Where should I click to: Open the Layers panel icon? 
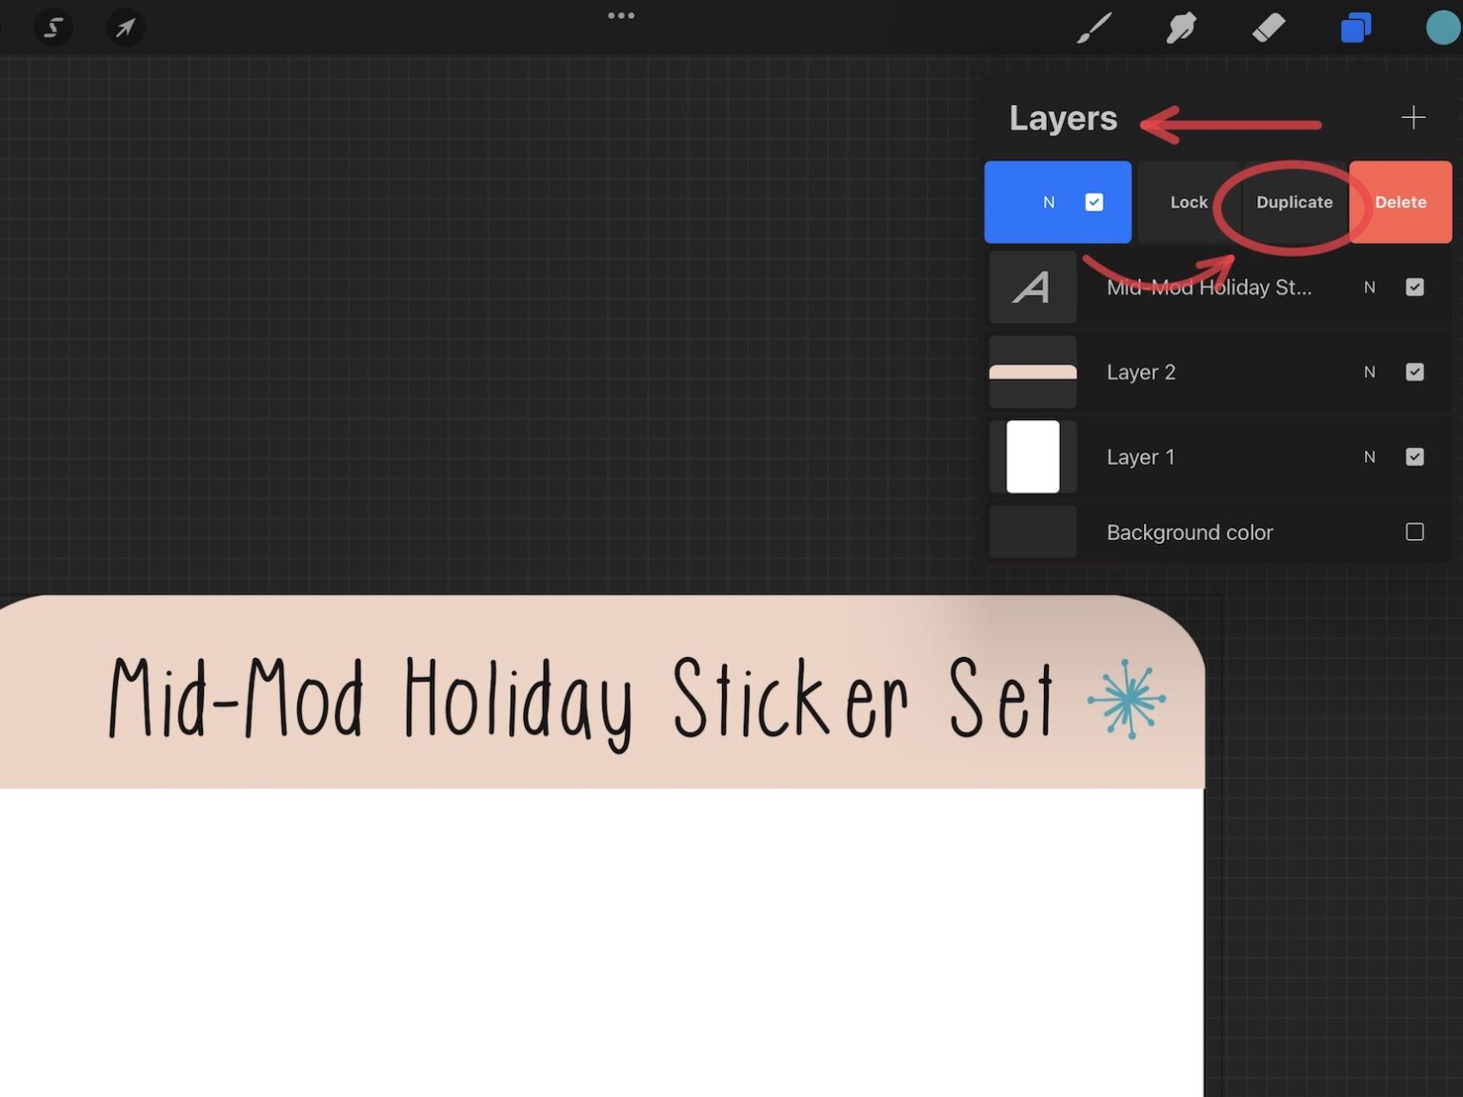1356,28
